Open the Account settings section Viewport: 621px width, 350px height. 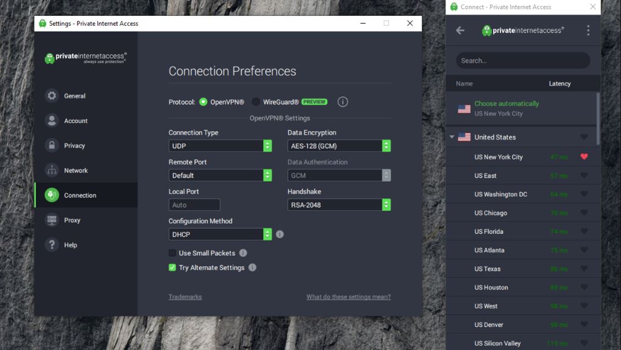click(86, 121)
